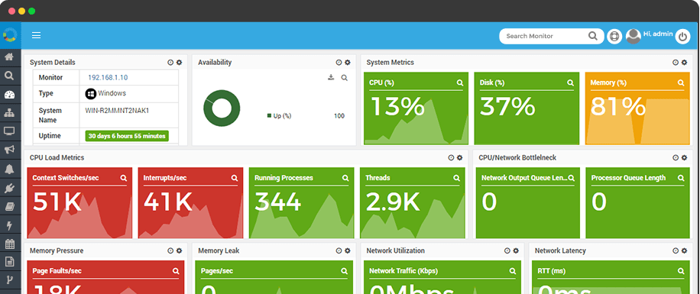
Task: Open System Metrics panel gear settings
Action: [685, 63]
